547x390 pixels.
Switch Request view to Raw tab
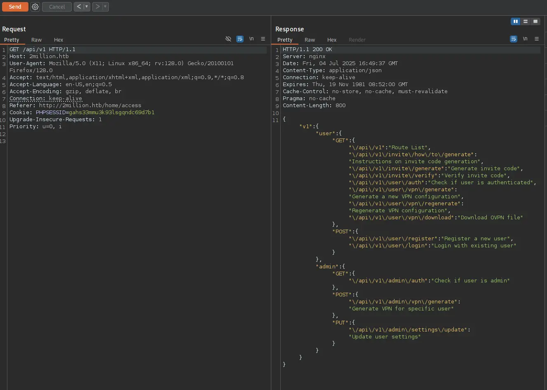click(x=36, y=40)
